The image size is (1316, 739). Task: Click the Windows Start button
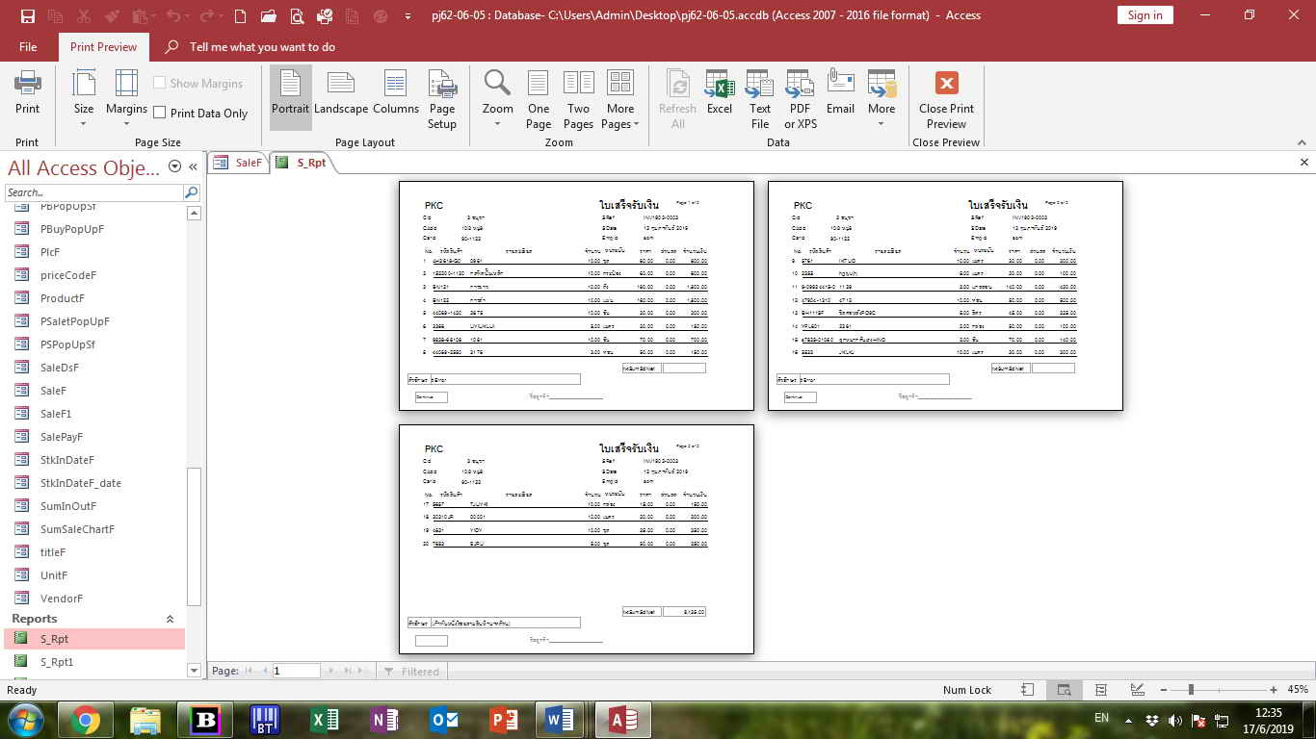pos(25,720)
